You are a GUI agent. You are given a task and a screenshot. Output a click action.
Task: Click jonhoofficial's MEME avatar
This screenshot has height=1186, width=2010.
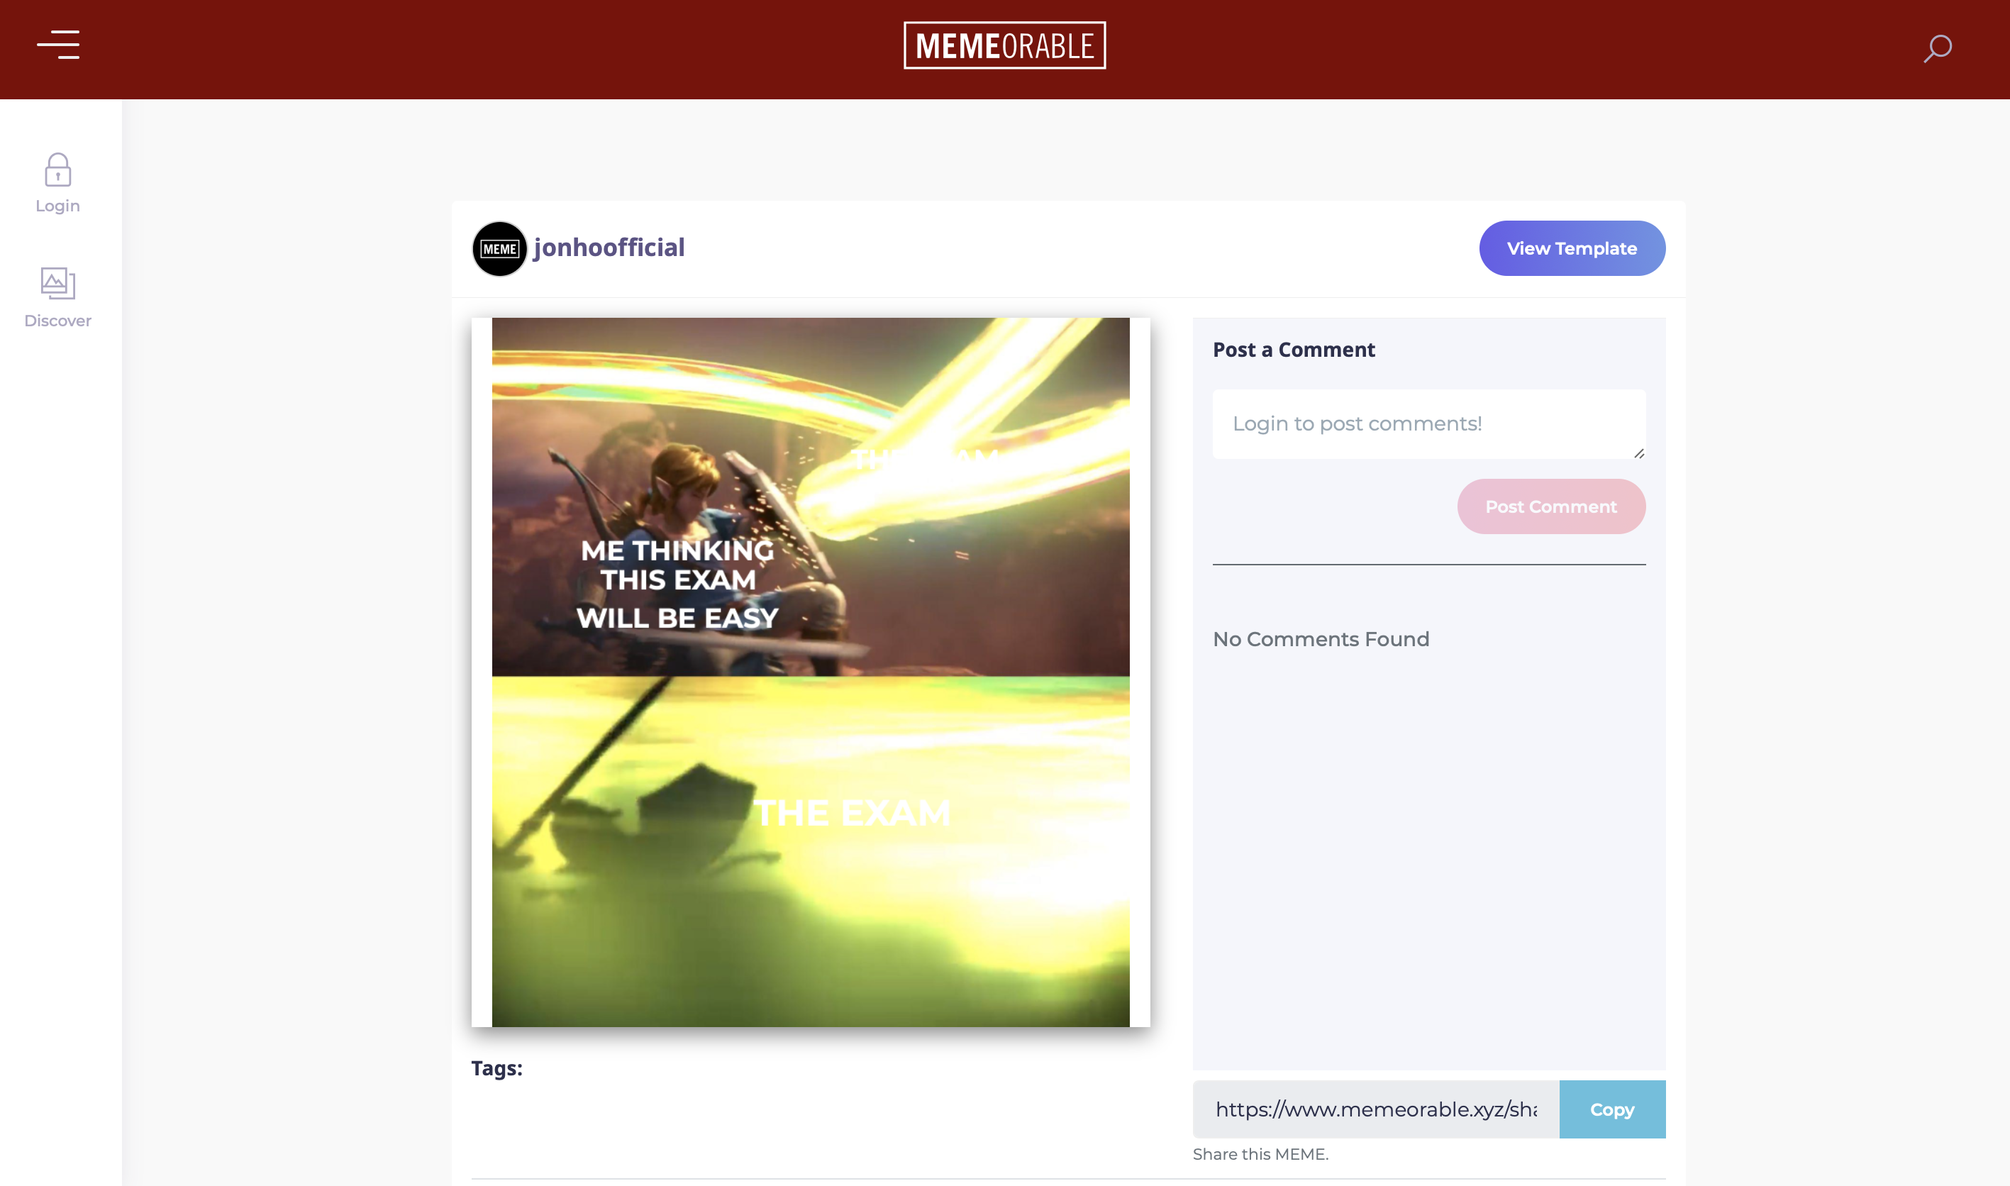click(499, 248)
